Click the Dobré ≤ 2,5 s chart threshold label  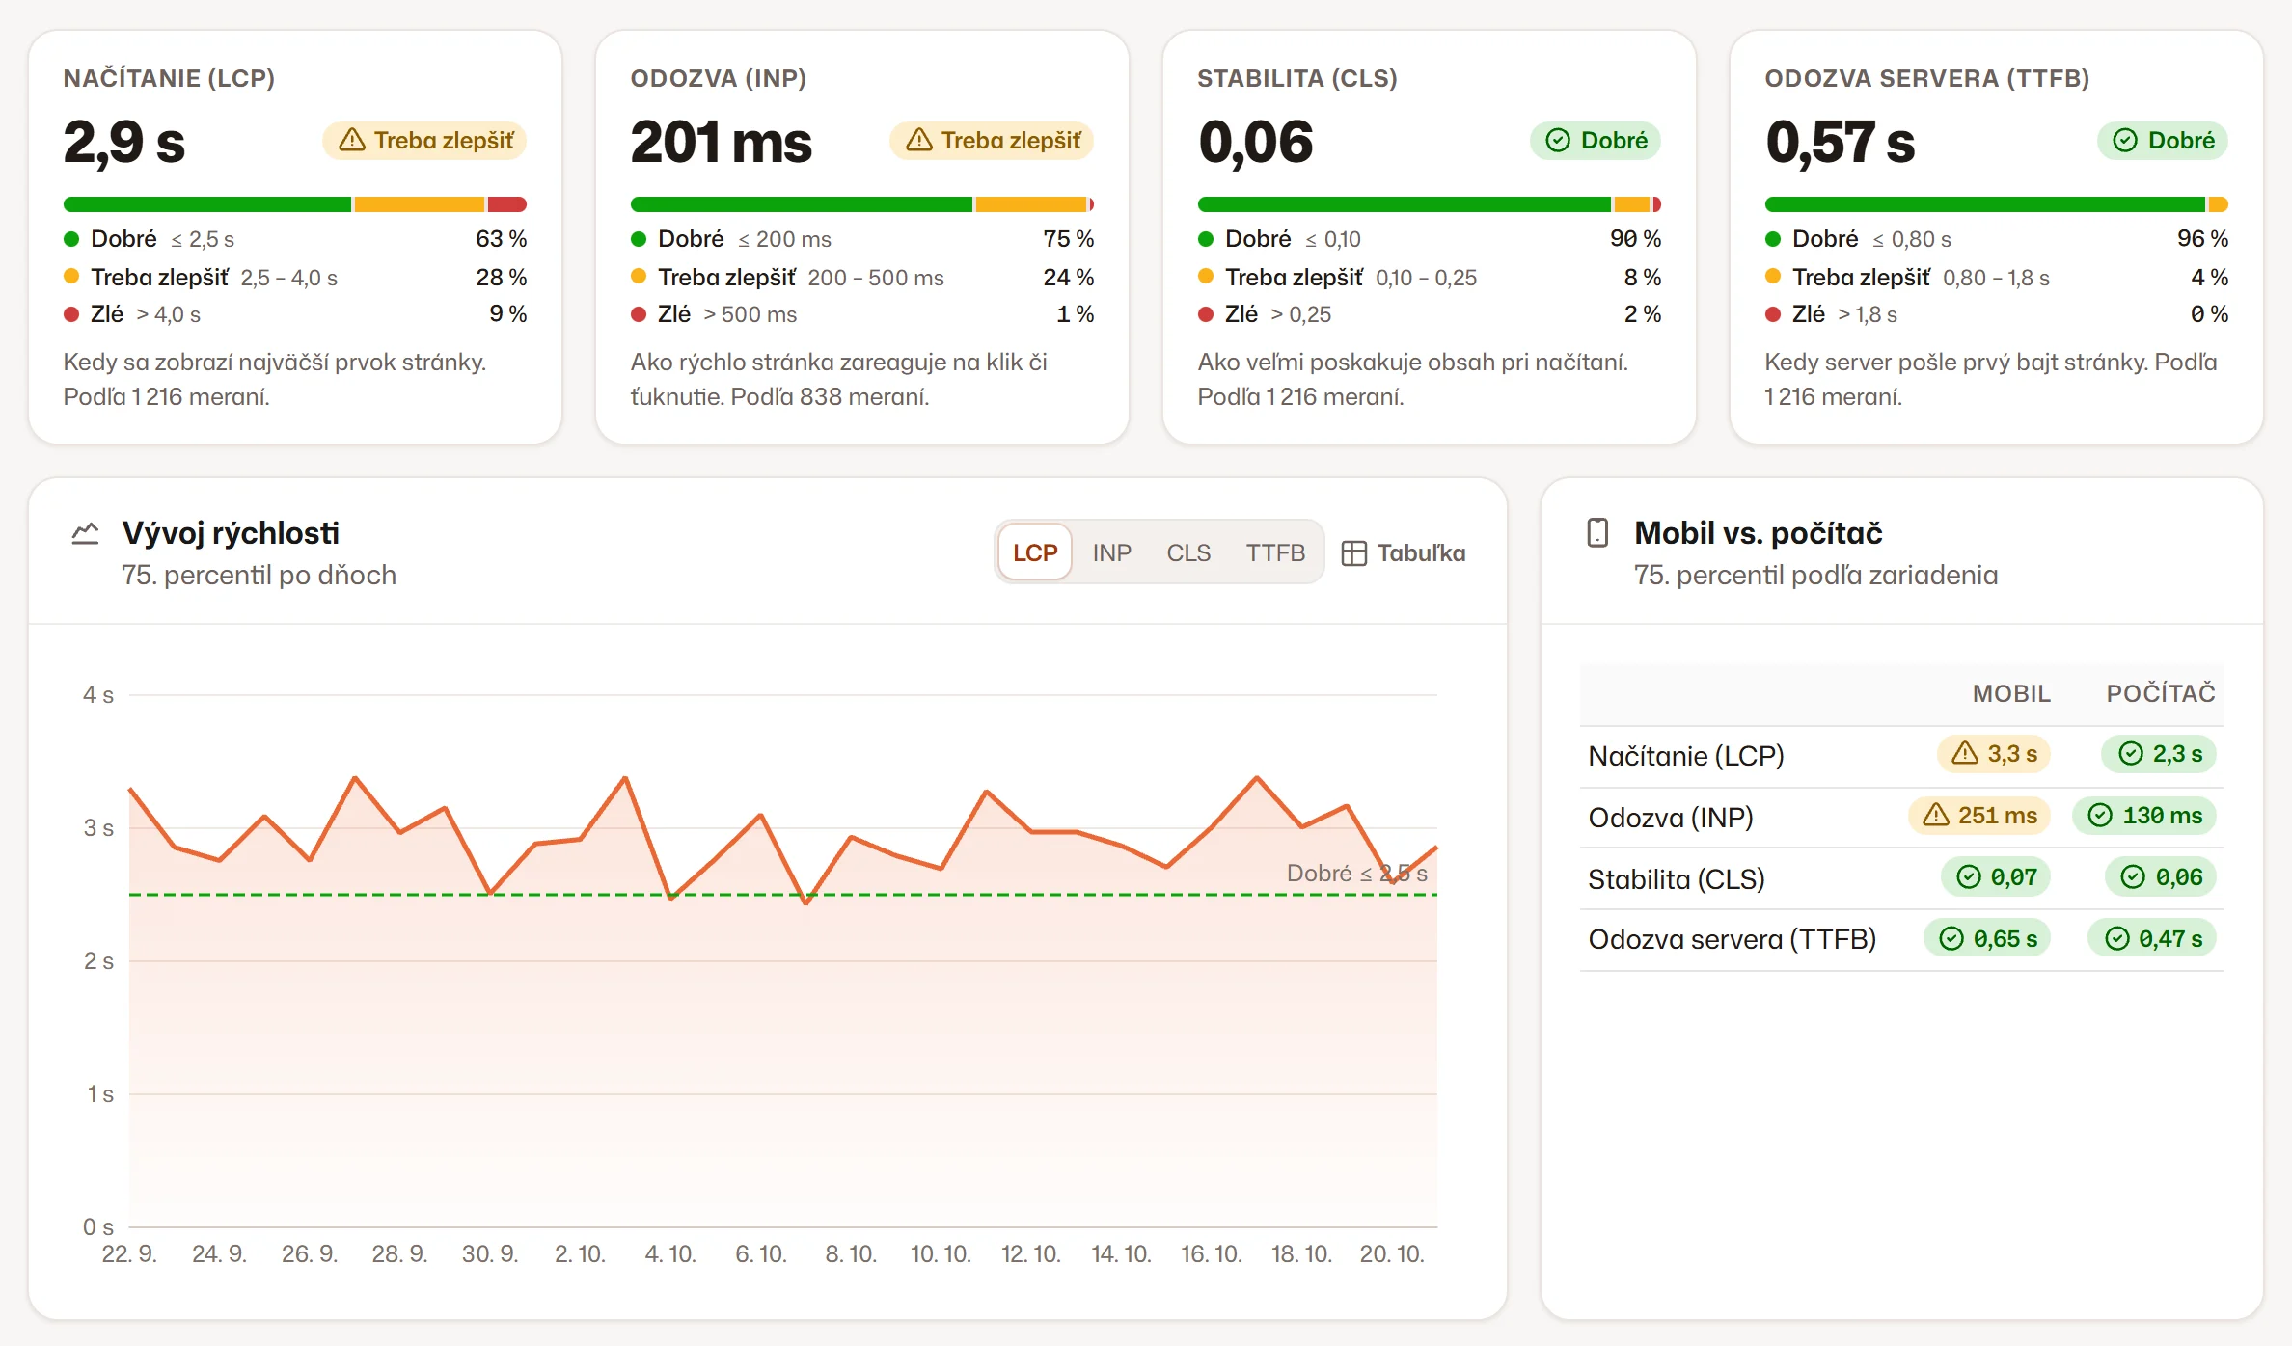point(1357,873)
